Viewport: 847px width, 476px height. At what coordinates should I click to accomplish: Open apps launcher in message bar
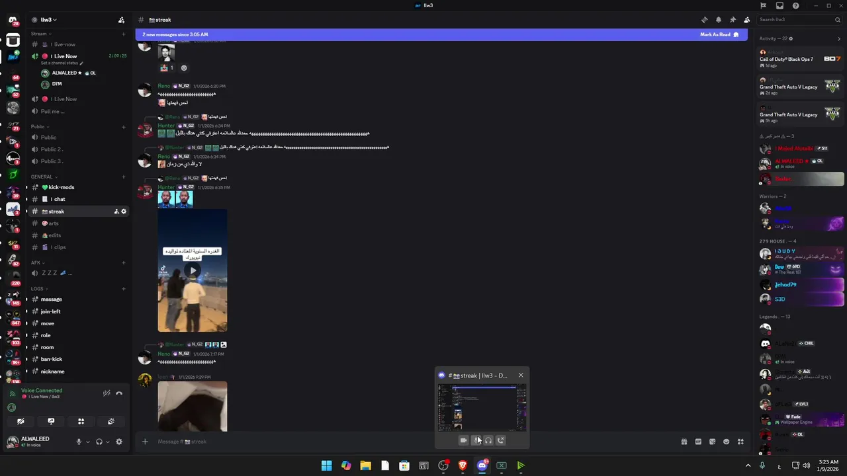pos(740,442)
